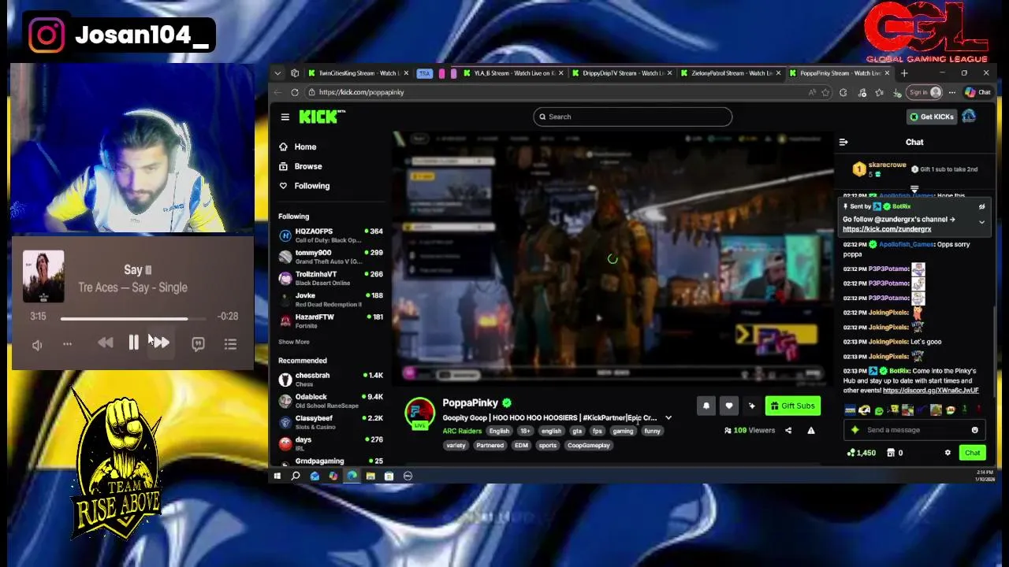Toggle notification bell for PoppaPinky
1009x567 pixels.
706,406
